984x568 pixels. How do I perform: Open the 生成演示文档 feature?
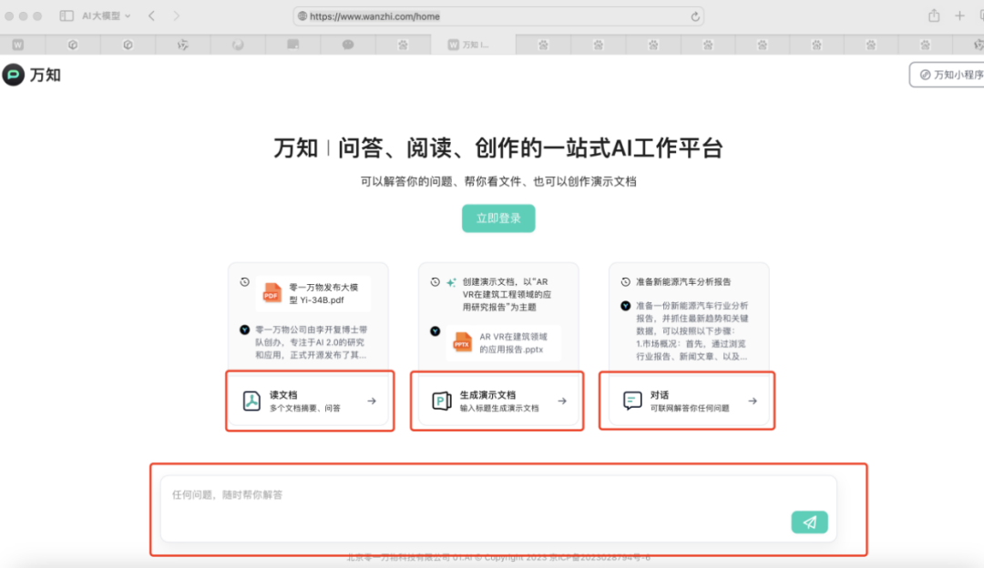[x=497, y=401]
